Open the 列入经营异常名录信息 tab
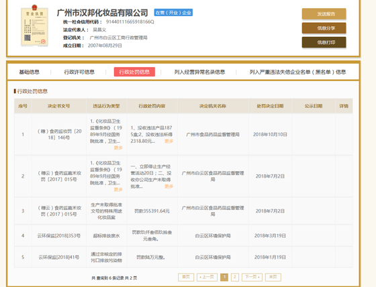The image size is (376, 287). [199, 72]
